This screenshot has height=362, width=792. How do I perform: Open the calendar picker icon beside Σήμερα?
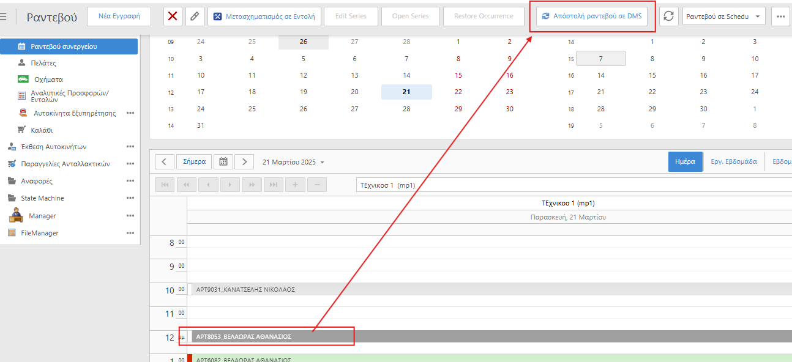223,162
